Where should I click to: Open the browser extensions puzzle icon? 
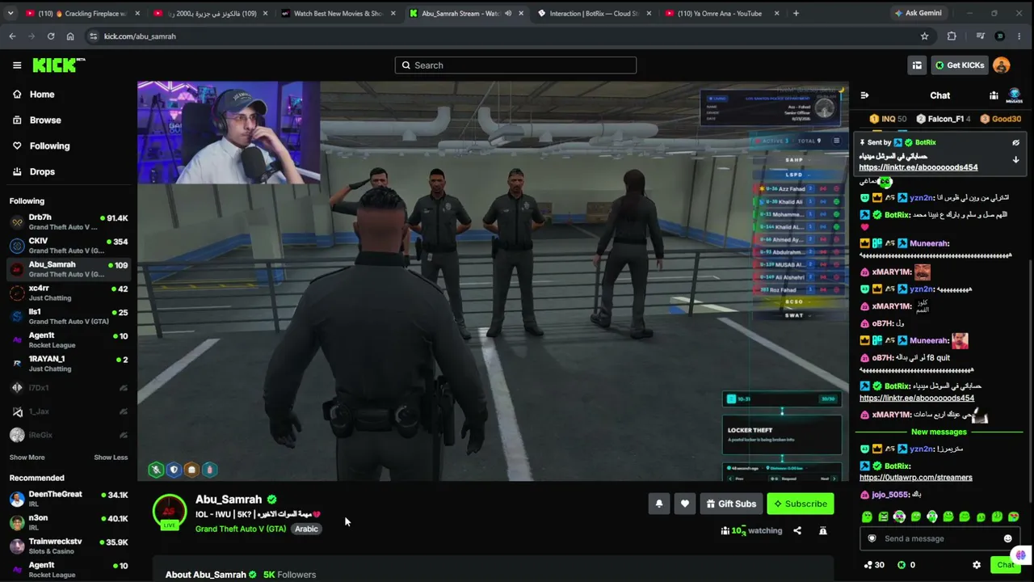tap(952, 36)
